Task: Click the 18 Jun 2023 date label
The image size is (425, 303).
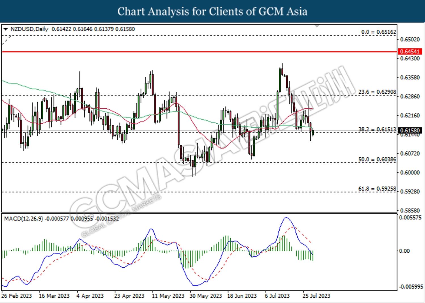Action: point(242,296)
